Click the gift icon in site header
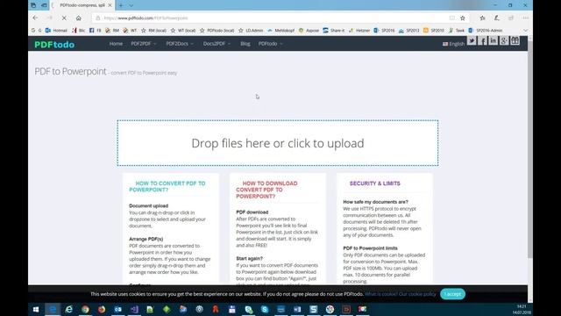The image size is (561, 316). (x=515, y=40)
